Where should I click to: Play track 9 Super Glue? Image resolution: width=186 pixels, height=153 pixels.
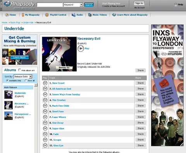(45, 129)
